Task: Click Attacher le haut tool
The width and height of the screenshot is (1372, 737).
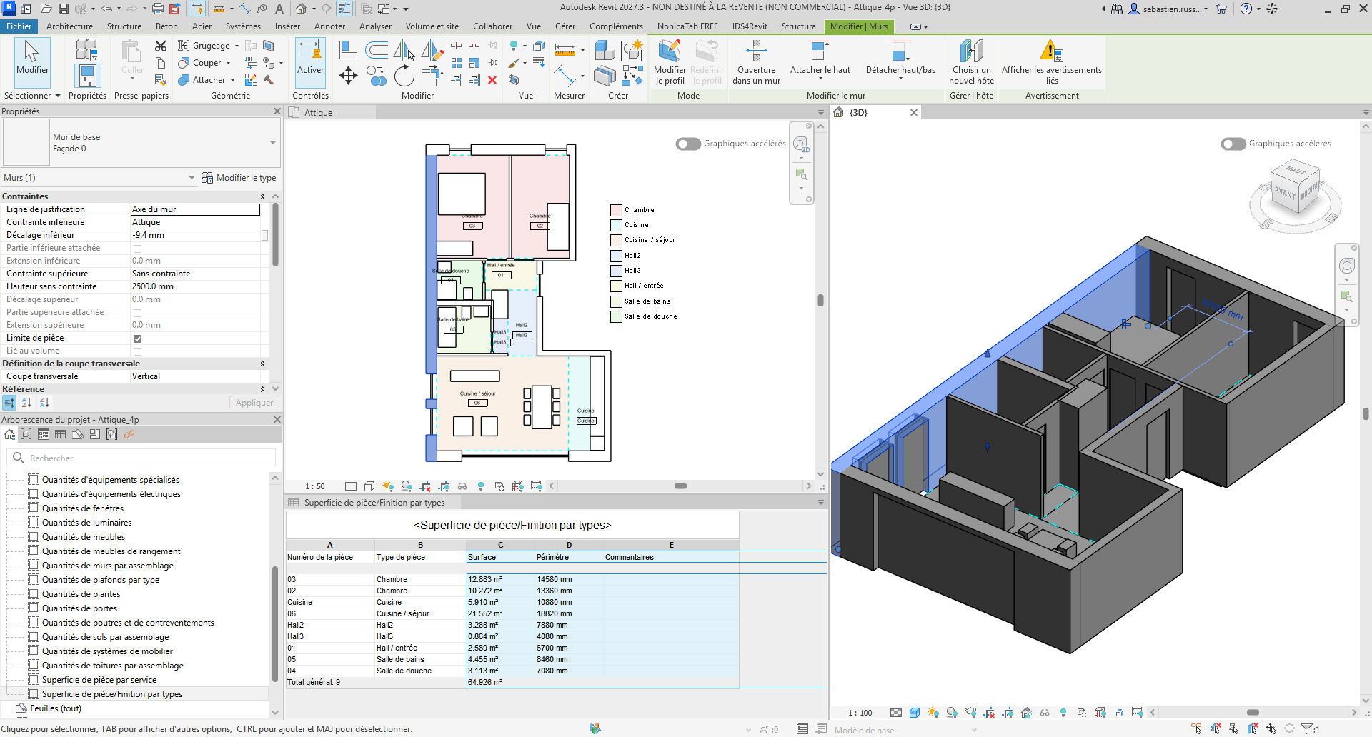Action: point(820,60)
